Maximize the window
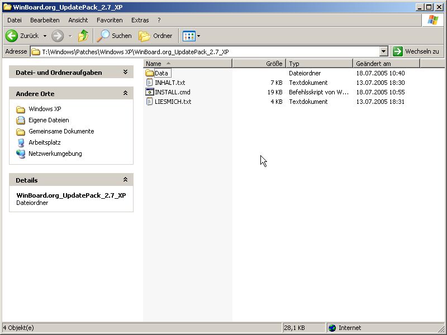 [x=429, y=7]
